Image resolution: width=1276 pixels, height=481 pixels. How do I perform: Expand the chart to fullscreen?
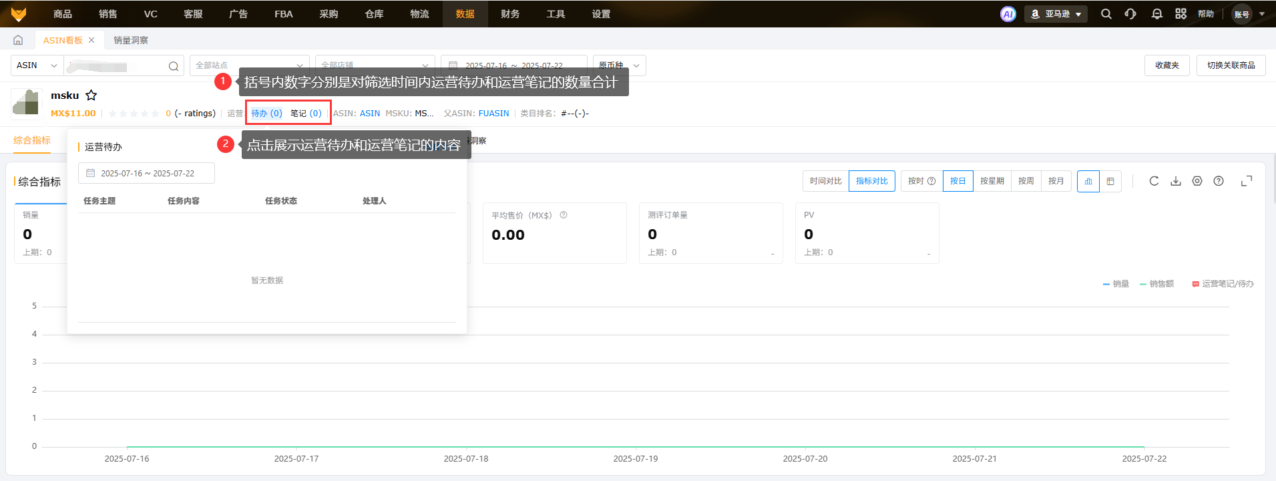pos(1246,181)
